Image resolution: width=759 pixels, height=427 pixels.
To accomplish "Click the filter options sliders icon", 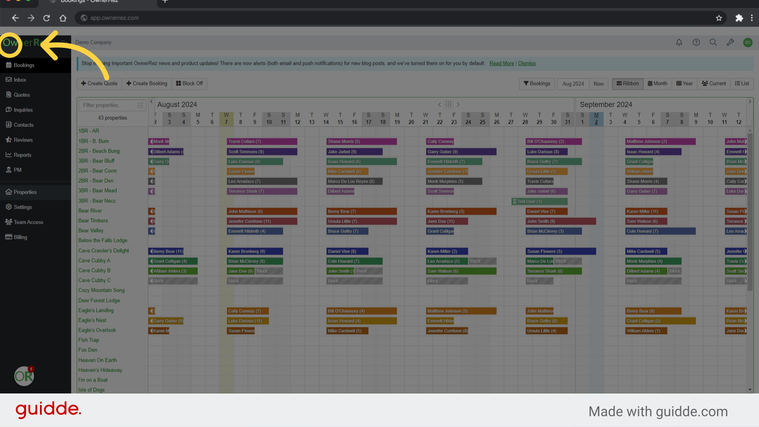I will (x=140, y=105).
